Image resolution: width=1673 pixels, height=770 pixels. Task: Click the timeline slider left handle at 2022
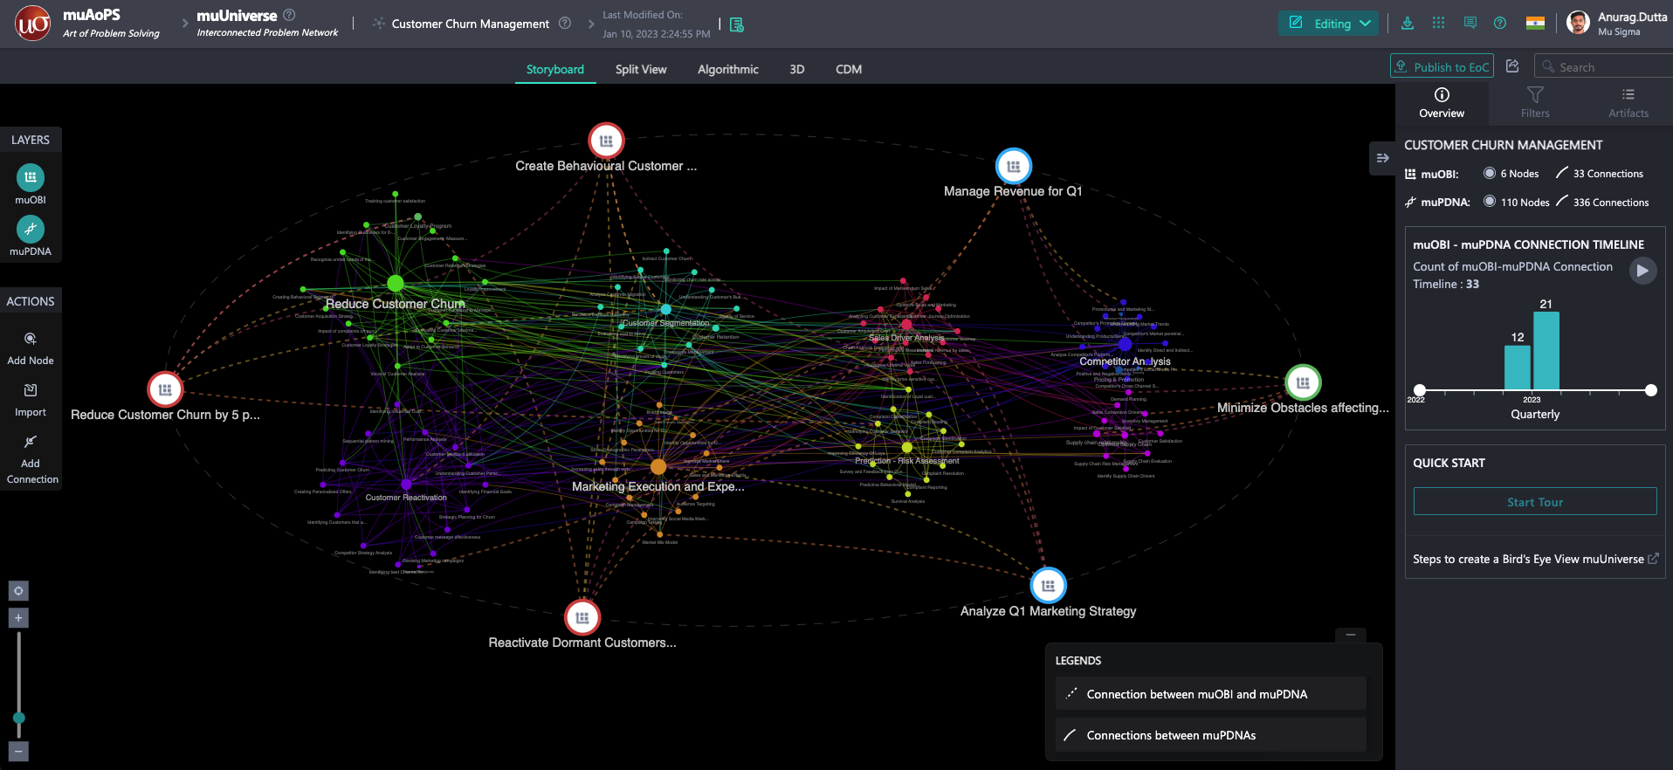(x=1420, y=390)
